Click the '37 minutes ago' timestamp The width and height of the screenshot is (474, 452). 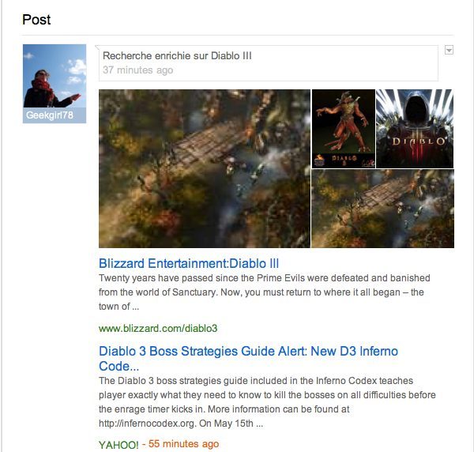coord(137,70)
